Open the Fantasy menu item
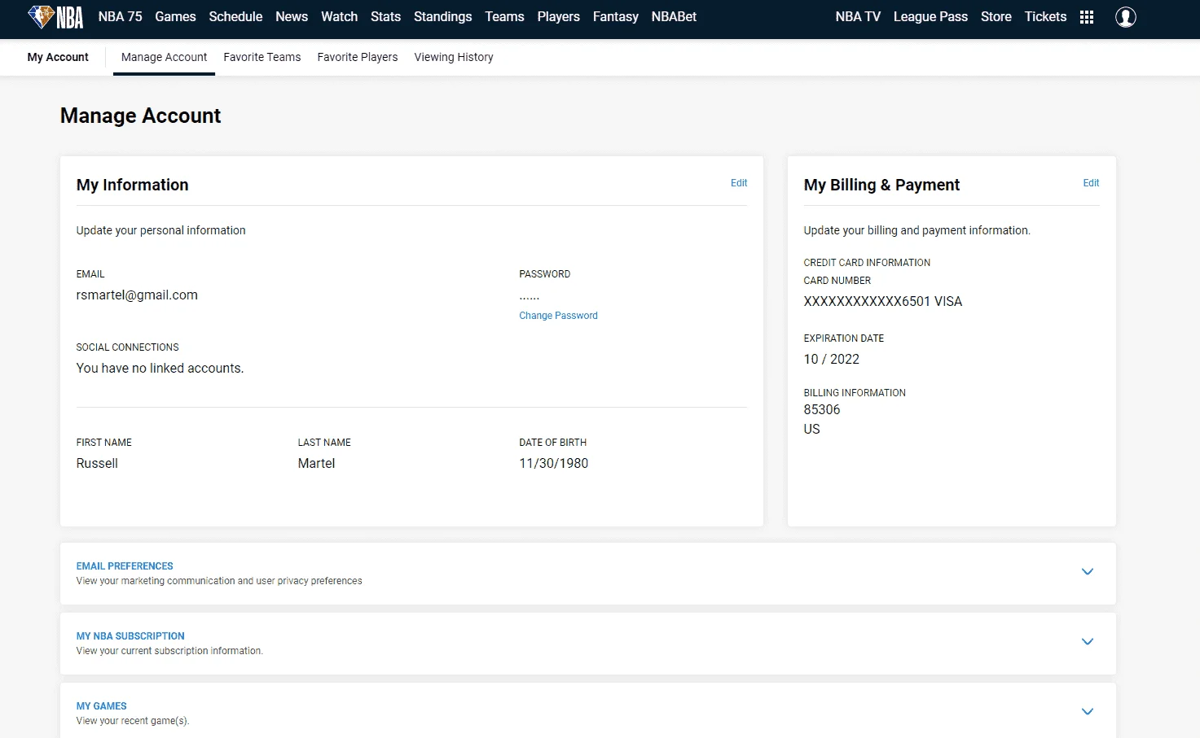 [x=615, y=16]
